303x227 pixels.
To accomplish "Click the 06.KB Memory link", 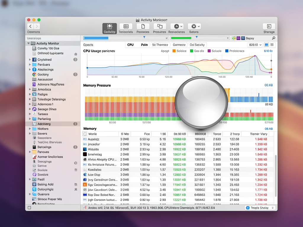I will click(269, 129).
